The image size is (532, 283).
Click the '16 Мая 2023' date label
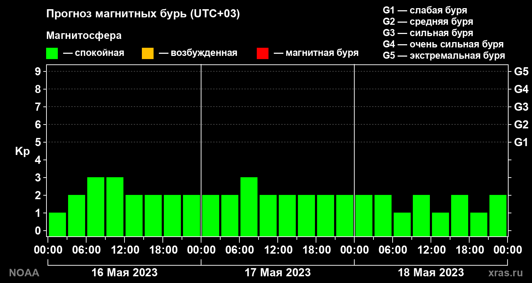click(x=124, y=272)
